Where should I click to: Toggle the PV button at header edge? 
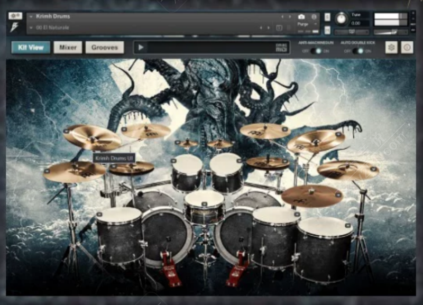(x=413, y=30)
